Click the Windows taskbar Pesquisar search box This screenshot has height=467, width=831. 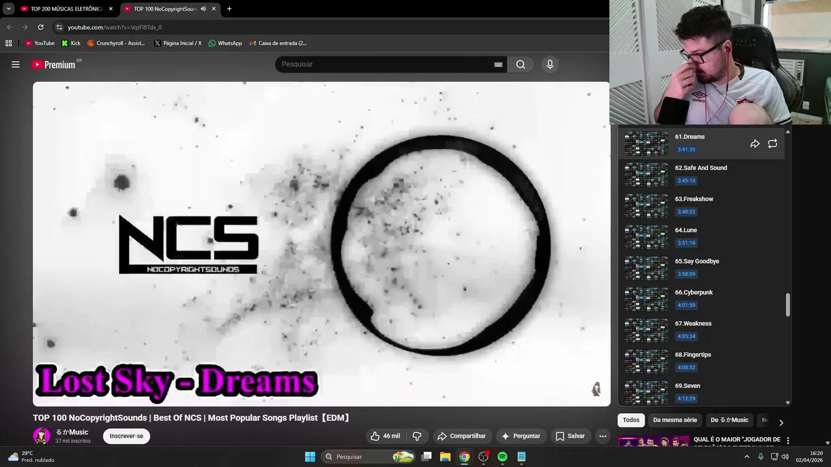click(x=369, y=457)
